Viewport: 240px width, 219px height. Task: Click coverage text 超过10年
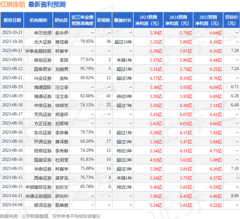[123, 42]
